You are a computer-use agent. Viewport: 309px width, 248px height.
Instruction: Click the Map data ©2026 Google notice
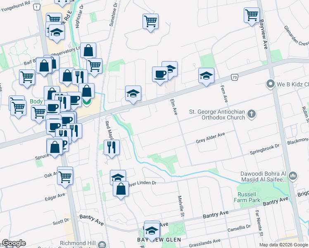283,245
